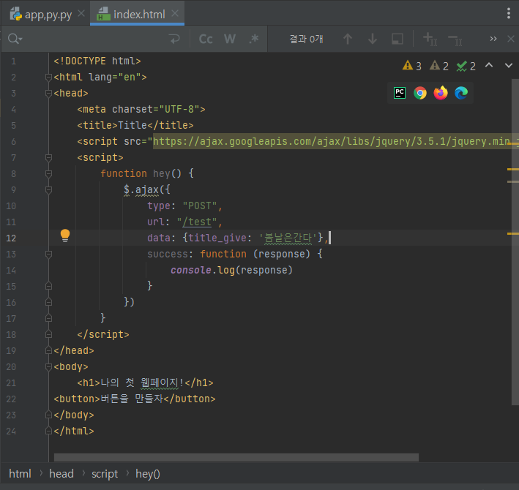The image size is (519, 490).
Task: Open preview in PyCharm built-in browser
Action: point(400,93)
